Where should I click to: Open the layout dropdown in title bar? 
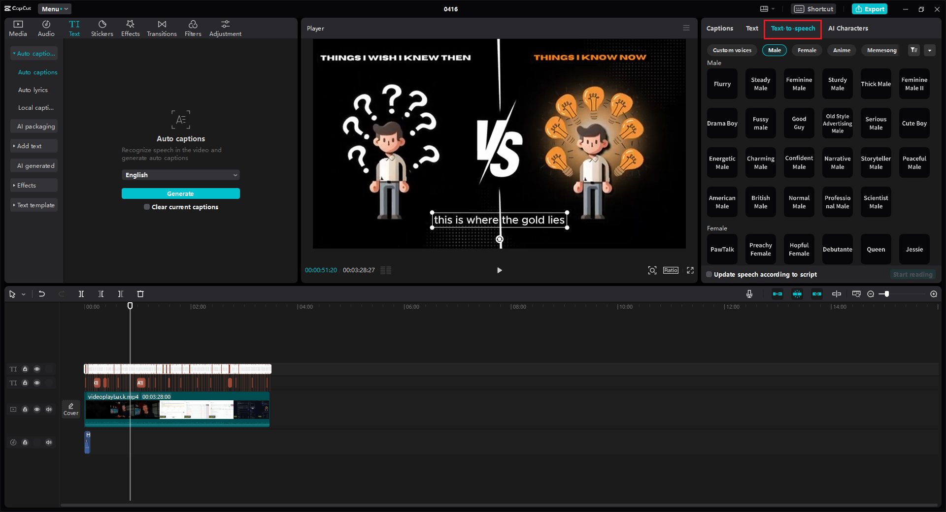point(767,9)
